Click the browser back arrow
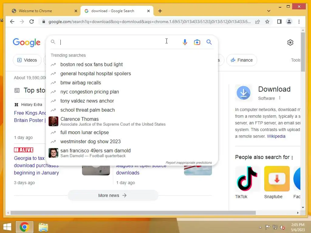 tap(12, 22)
